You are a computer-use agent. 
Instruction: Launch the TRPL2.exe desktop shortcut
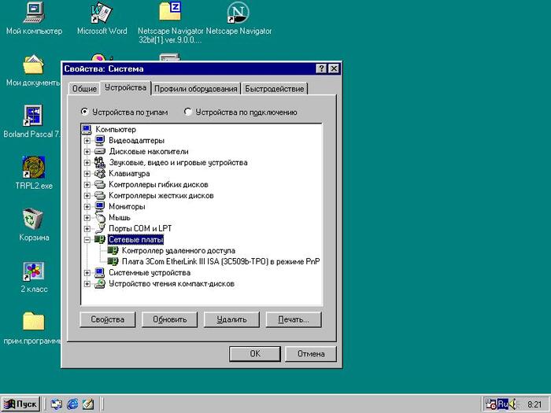pos(34,168)
